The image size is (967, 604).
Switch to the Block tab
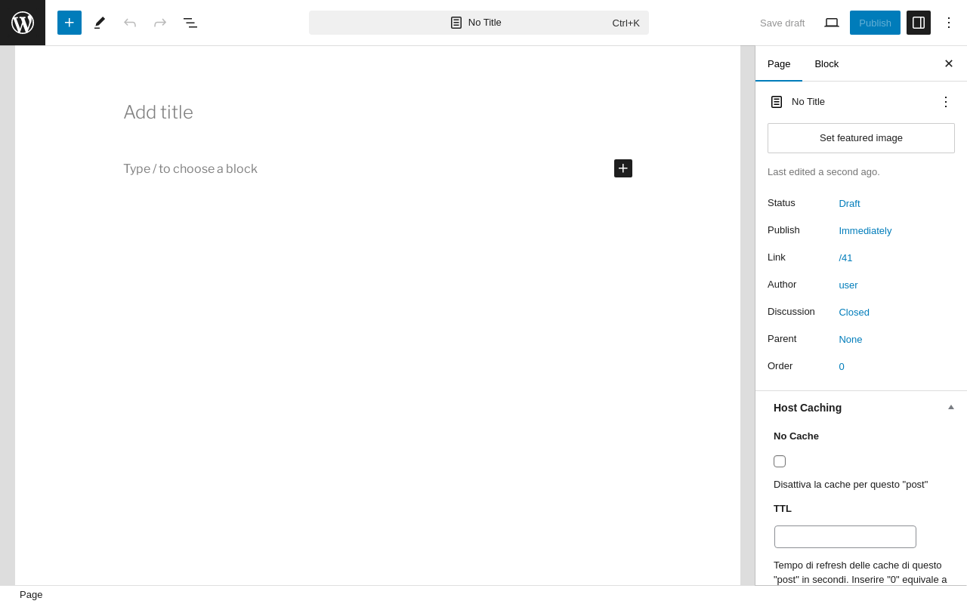coord(826,63)
